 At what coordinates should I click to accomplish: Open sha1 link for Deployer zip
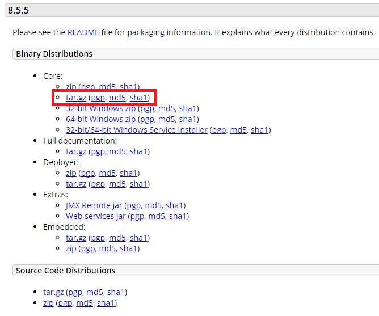coord(128,173)
